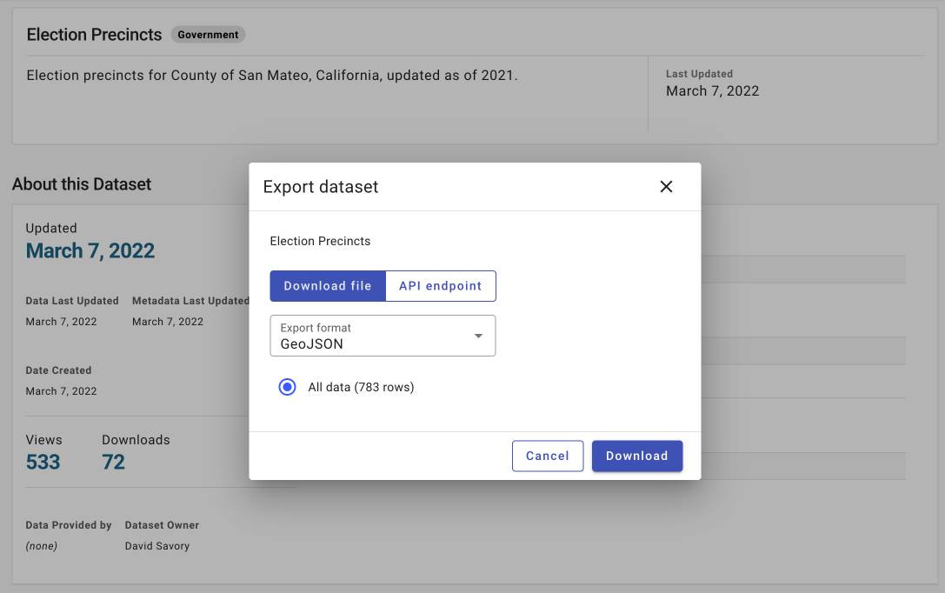
Task: Click the Election Precincts page title
Action: point(94,35)
